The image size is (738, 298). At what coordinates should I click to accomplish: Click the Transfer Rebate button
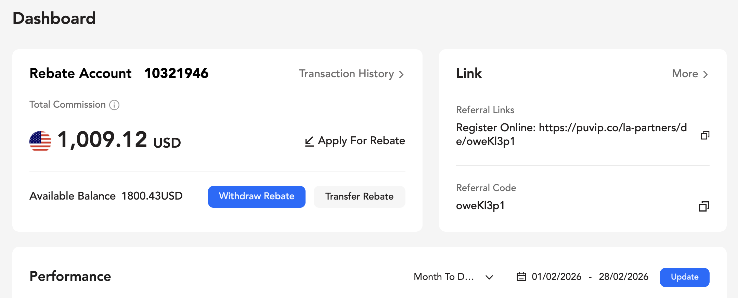360,197
